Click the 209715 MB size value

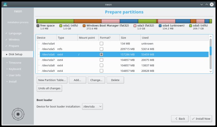127,49
